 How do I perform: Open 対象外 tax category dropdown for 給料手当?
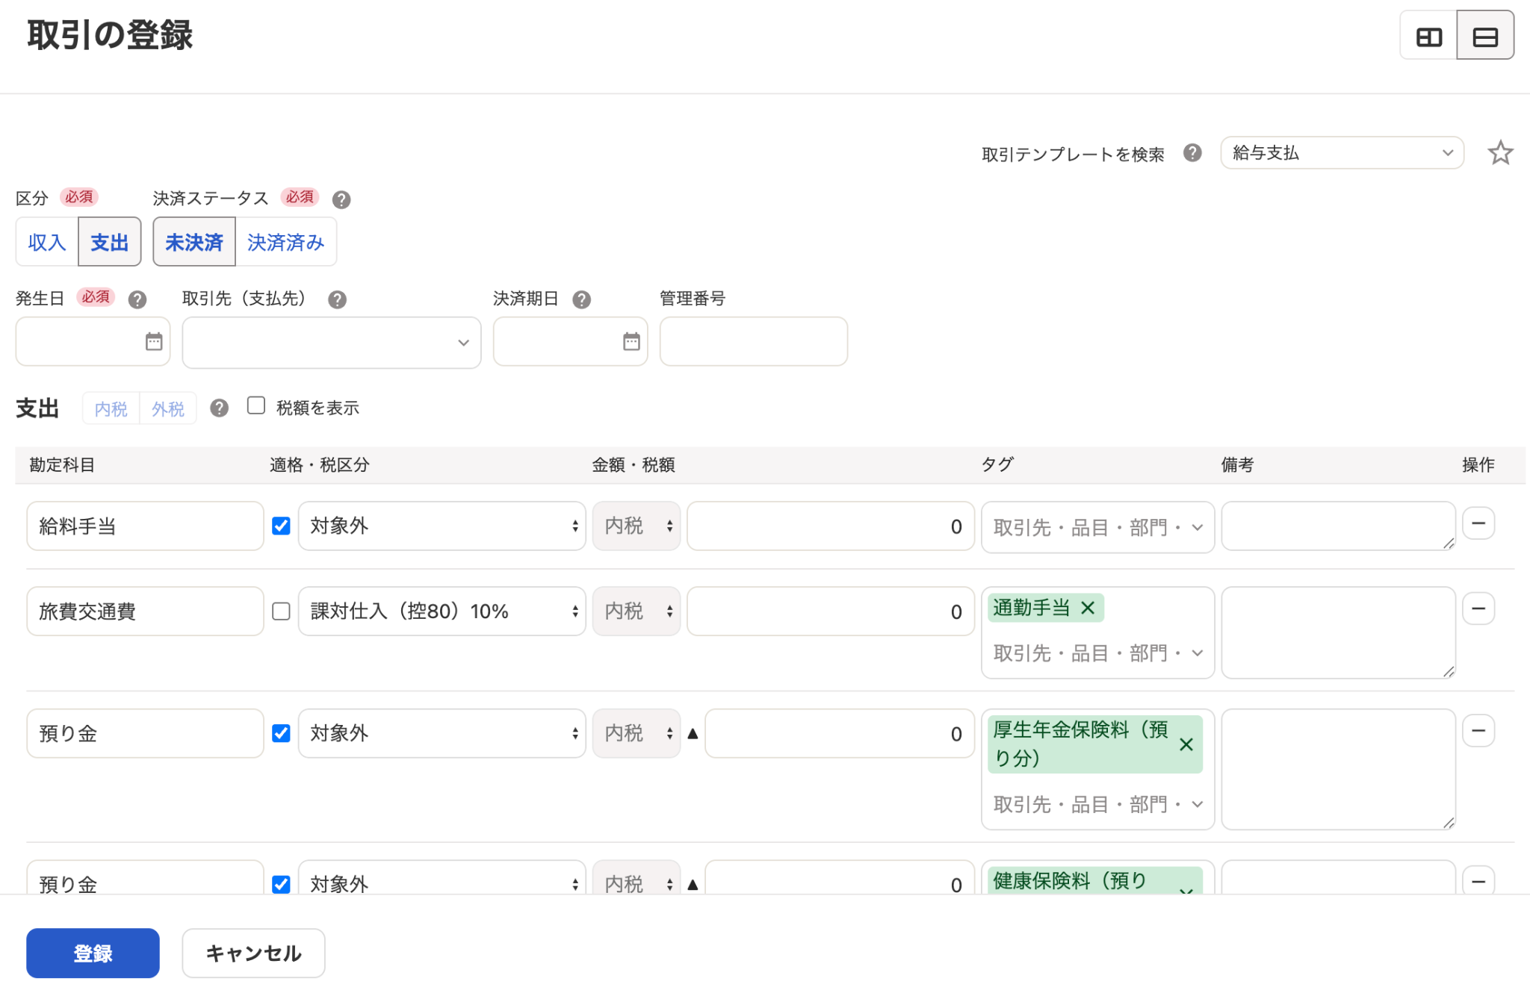pos(442,526)
